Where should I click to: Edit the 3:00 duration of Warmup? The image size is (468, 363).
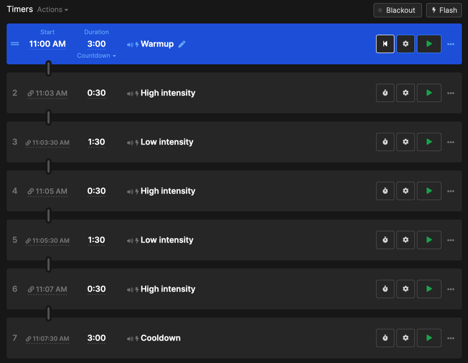(97, 44)
